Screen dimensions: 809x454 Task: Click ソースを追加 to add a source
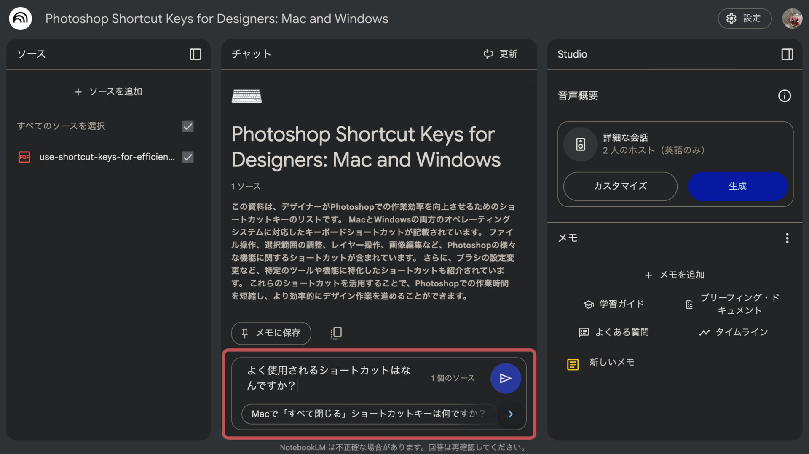(108, 92)
